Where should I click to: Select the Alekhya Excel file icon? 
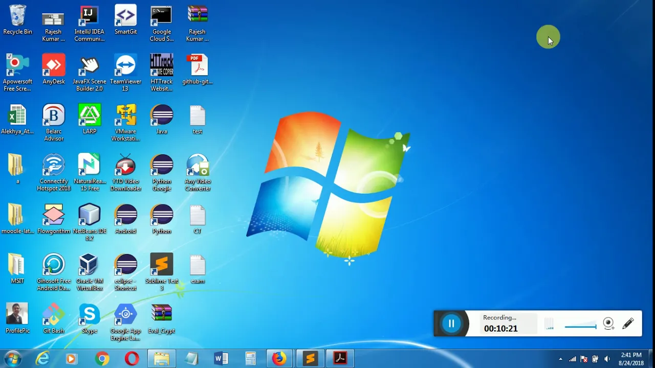pyautogui.click(x=17, y=120)
